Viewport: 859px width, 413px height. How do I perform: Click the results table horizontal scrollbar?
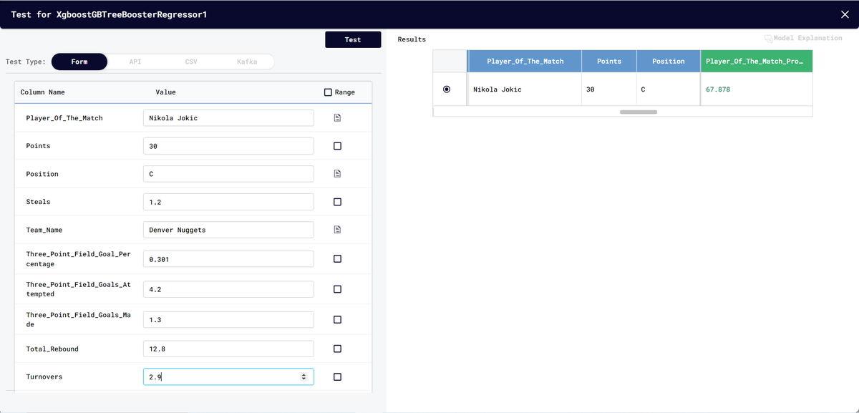[x=639, y=112]
